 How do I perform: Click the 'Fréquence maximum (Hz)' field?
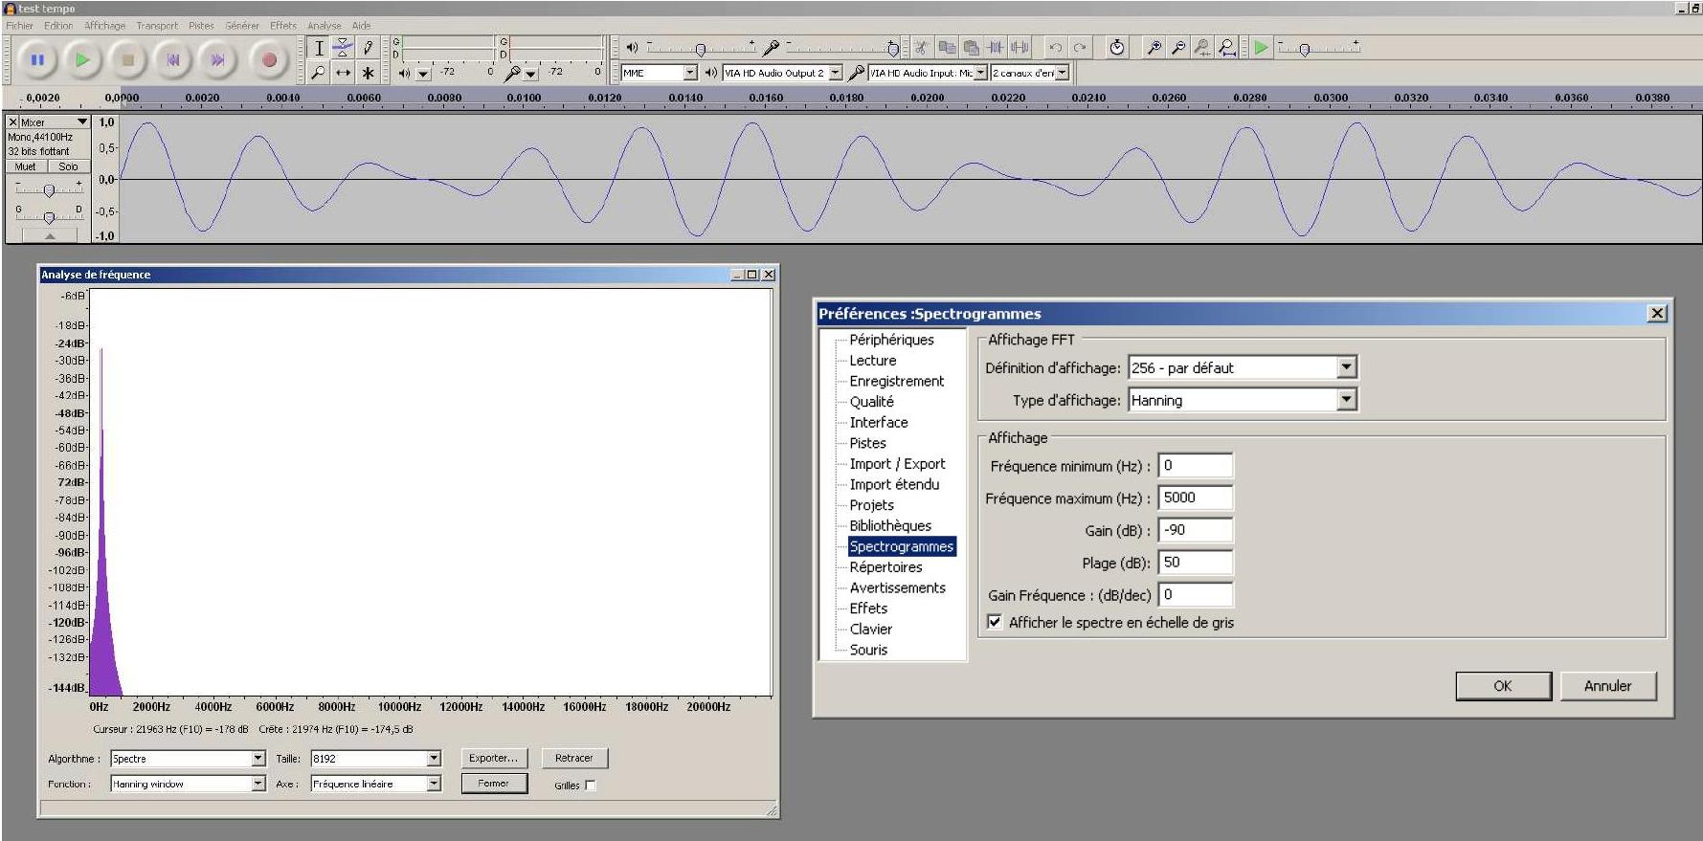click(1196, 498)
